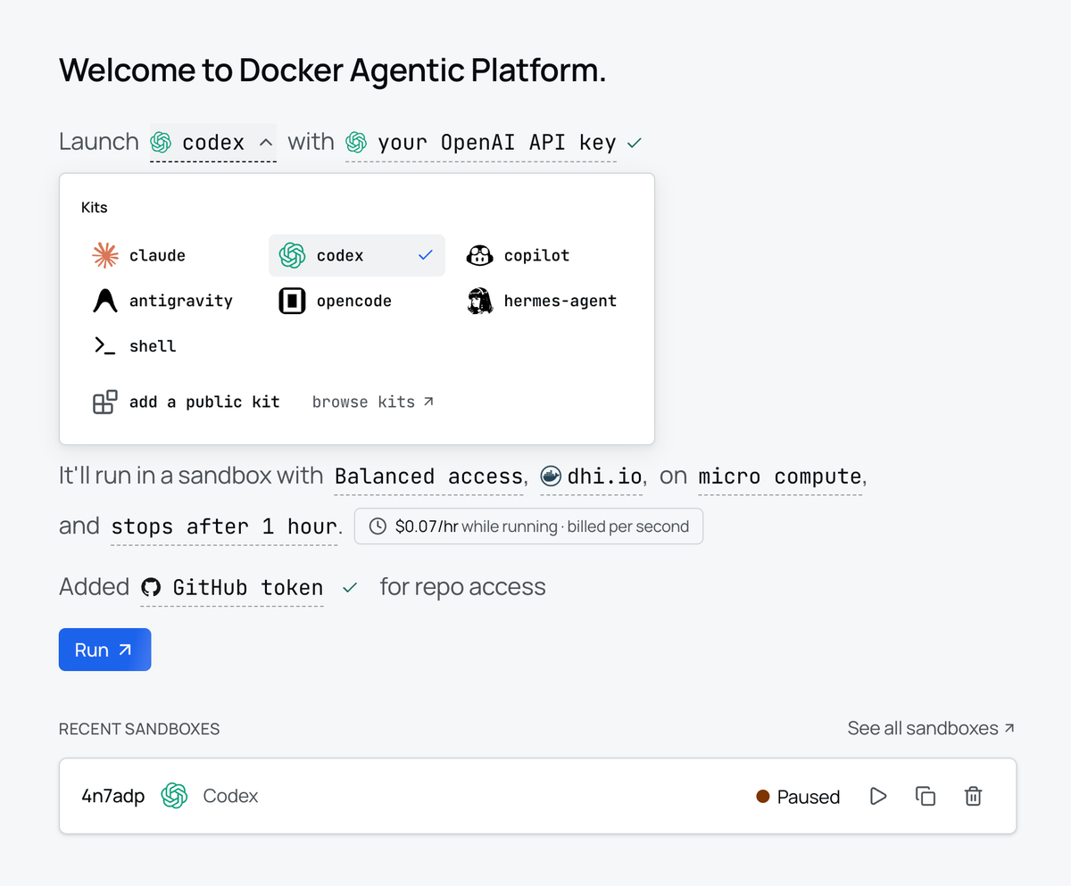Click the RECENT SANDBOXES heading
This screenshot has height=886, width=1071.
point(139,729)
